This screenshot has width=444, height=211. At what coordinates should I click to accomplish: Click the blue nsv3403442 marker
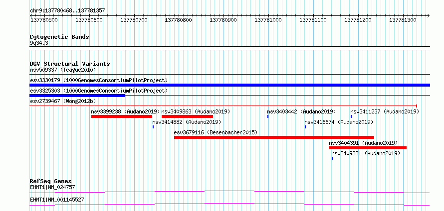click(x=268, y=116)
